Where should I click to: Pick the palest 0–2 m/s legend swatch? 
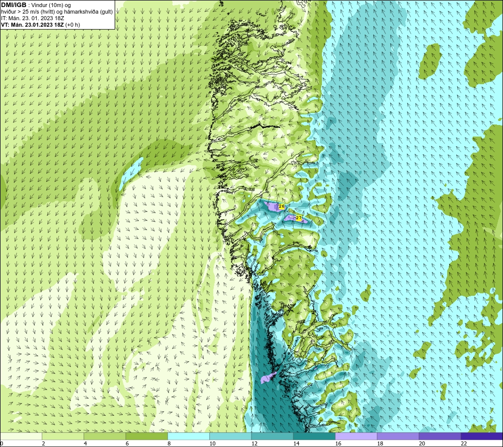click(21, 436)
